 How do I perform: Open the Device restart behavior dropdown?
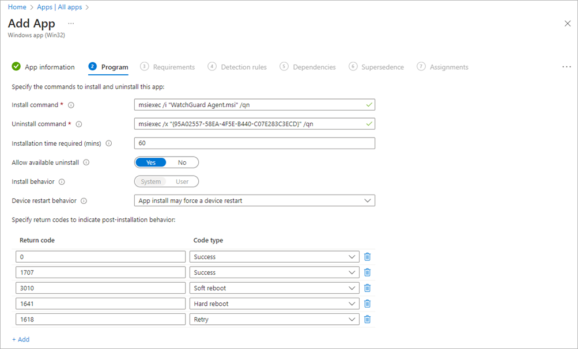coord(254,200)
